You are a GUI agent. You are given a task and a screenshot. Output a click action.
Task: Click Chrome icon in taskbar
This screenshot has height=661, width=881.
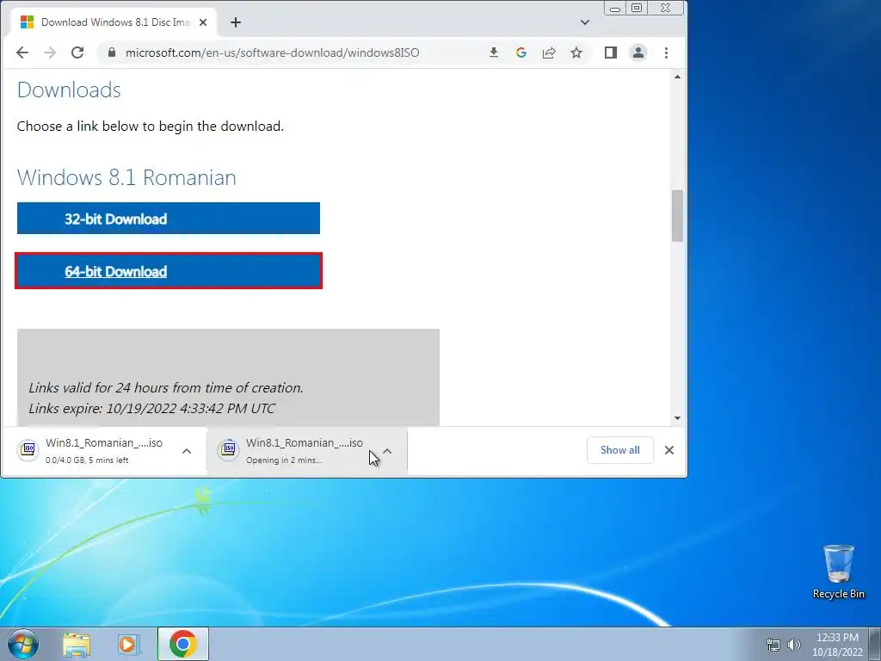click(x=182, y=644)
